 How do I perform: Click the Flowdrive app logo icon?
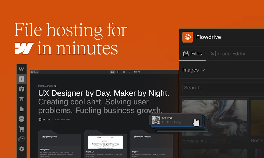(188, 37)
